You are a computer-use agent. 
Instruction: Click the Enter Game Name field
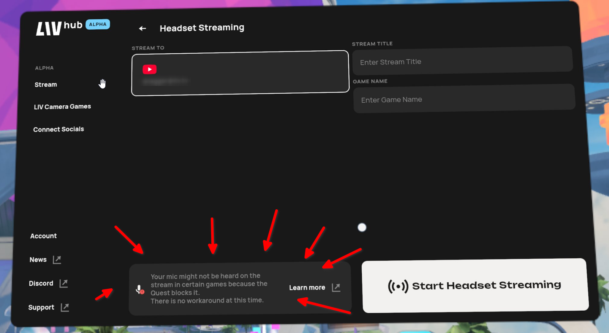464,100
